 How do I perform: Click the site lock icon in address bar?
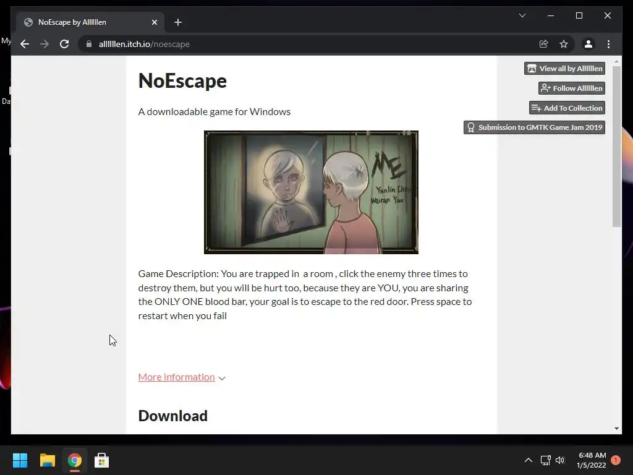click(89, 44)
